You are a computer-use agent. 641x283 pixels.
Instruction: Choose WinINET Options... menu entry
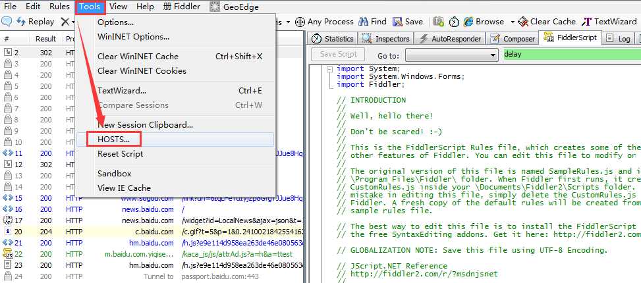coord(175,37)
